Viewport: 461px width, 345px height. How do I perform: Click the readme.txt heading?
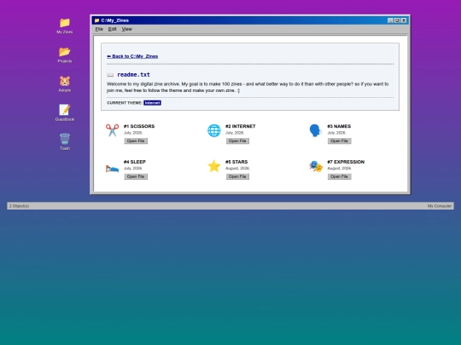click(x=133, y=74)
